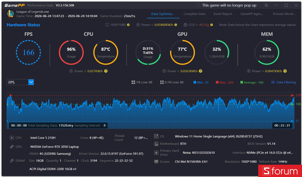Click the 'Netac NS512GSSD610' drive name

point(199,153)
